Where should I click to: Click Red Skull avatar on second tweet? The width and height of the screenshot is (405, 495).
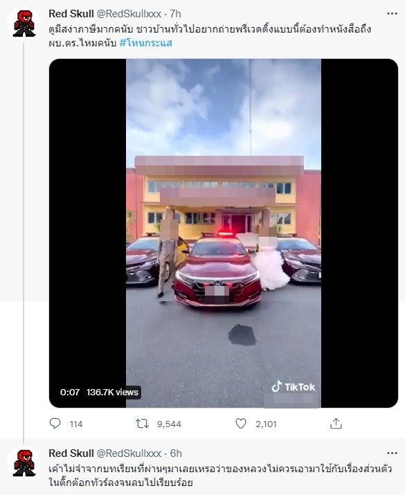tap(24, 463)
